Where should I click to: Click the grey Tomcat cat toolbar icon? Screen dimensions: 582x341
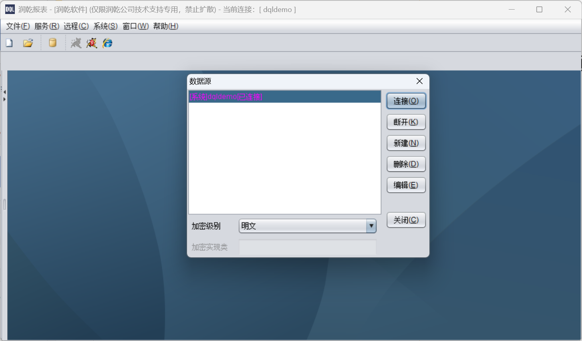coord(76,43)
